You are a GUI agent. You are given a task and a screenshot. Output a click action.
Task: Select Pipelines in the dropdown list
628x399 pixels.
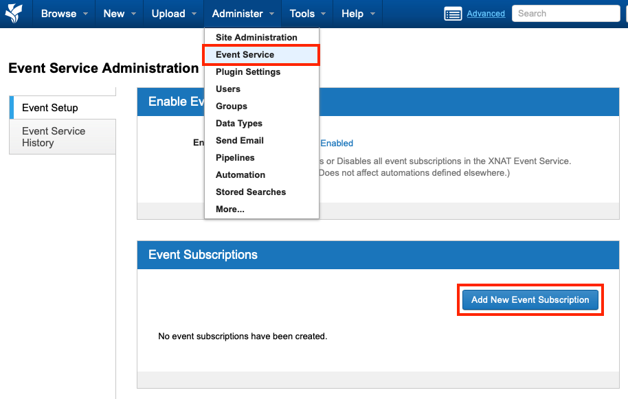[x=235, y=158]
